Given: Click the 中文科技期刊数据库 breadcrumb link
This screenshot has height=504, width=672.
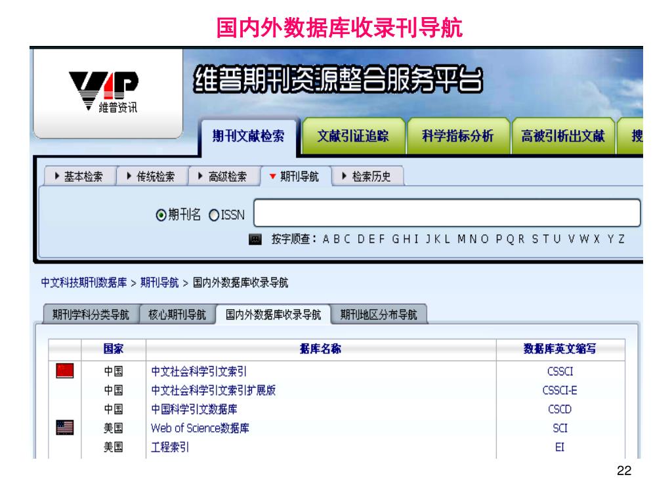Looking at the screenshot, I should tap(84, 282).
